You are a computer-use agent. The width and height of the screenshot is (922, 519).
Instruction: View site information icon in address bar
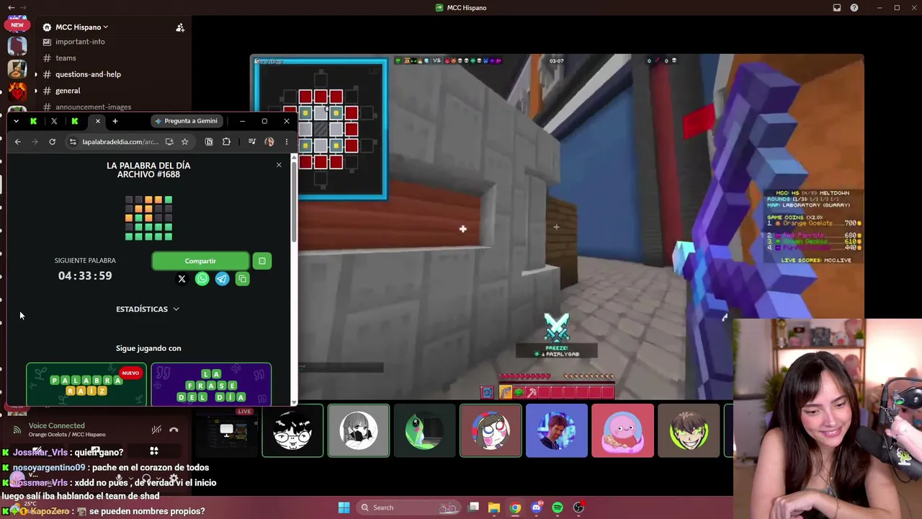pos(73,142)
